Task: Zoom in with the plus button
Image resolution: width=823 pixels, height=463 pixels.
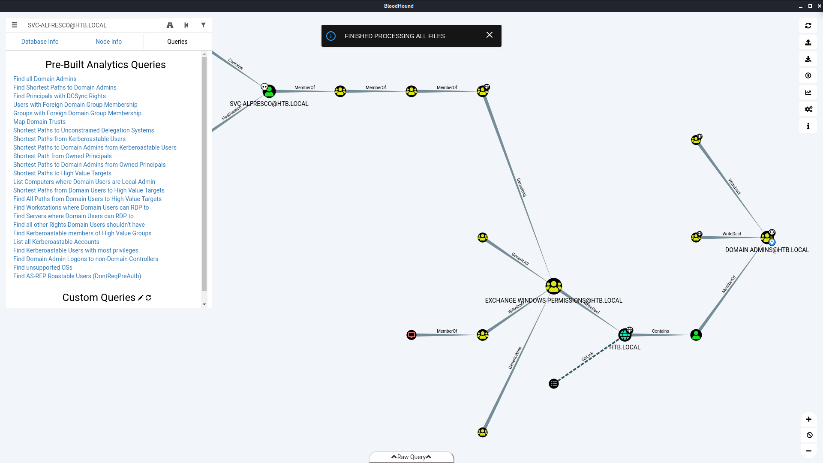Action: (809, 419)
